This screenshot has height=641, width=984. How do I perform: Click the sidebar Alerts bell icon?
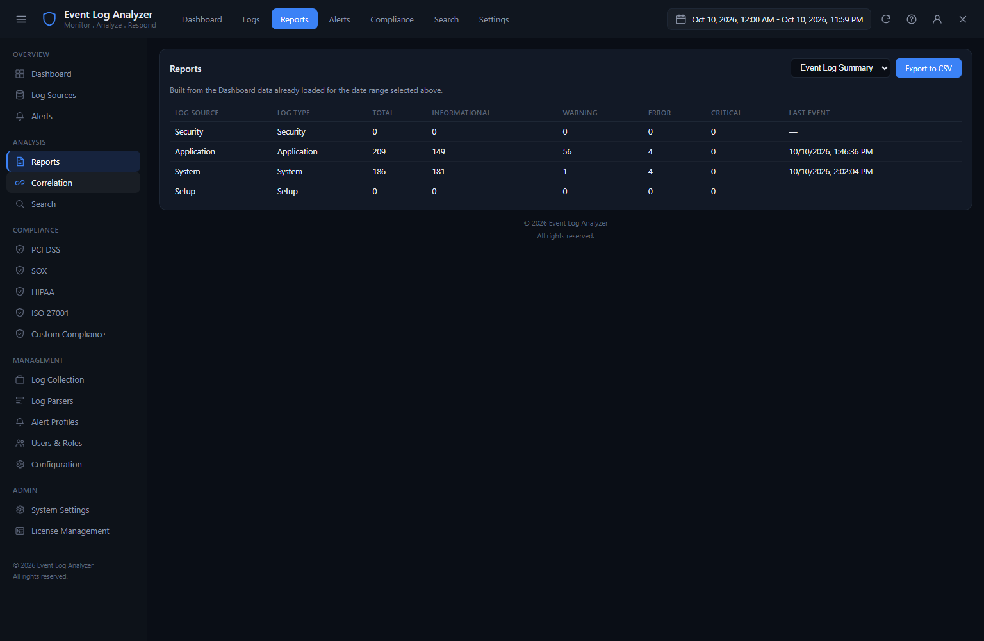(x=20, y=116)
